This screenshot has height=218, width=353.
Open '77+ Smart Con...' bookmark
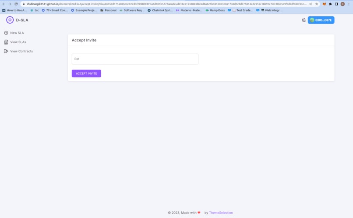click(x=55, y=10)
